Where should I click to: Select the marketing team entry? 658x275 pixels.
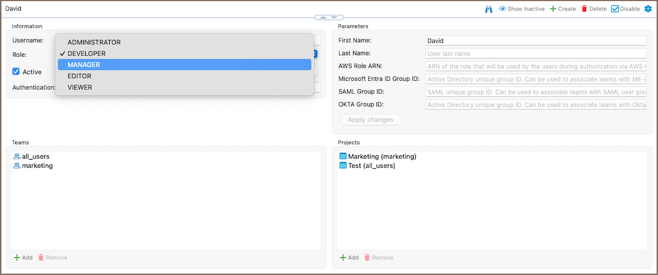coord(37,165)
